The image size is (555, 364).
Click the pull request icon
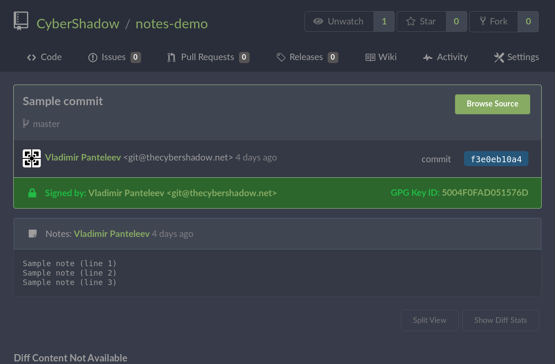(x=172, y=58)
